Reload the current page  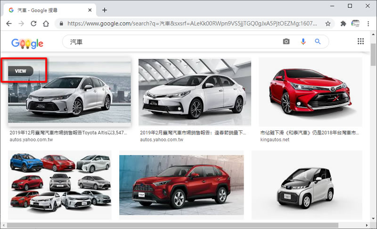[x=33, y=24]
